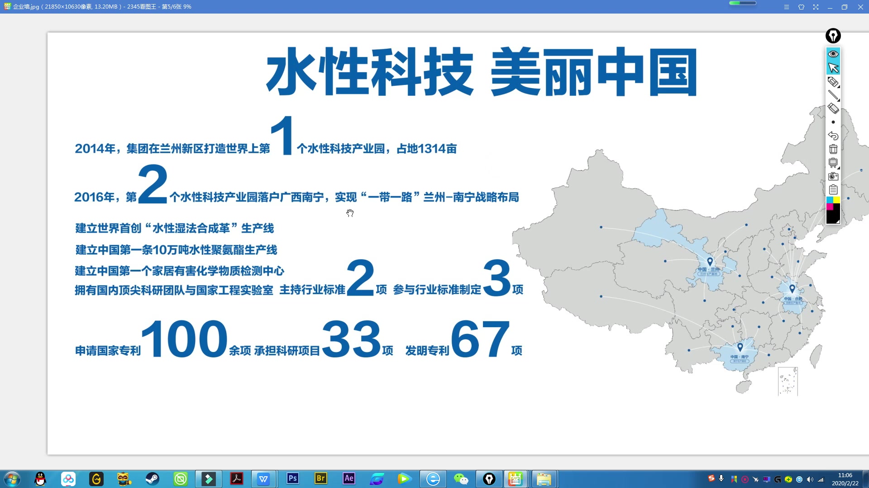Open the green circular browser icon

pyautogui.click(x=181, y=479)
